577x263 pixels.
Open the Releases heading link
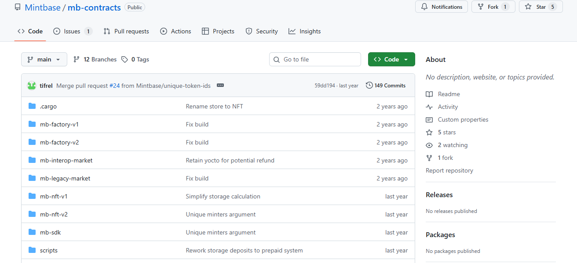[439, 195]
